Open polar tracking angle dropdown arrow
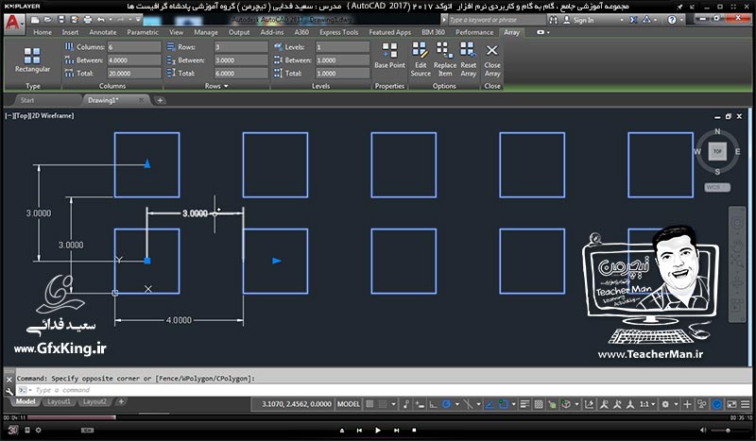Screen dimensions: 756x441 pyautogui.click(x=456, y=404)
